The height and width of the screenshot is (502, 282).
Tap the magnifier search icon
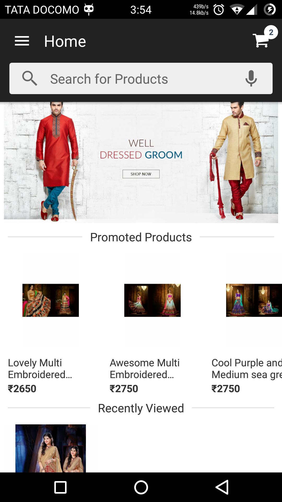click(x=30, y=78)
